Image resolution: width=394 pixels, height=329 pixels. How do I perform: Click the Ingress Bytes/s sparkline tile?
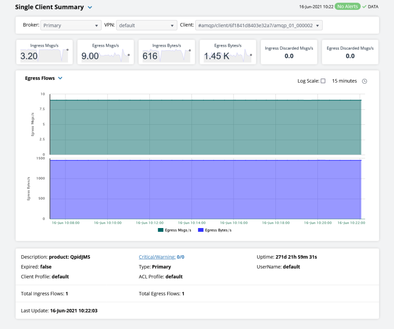(x=166, y=52)
